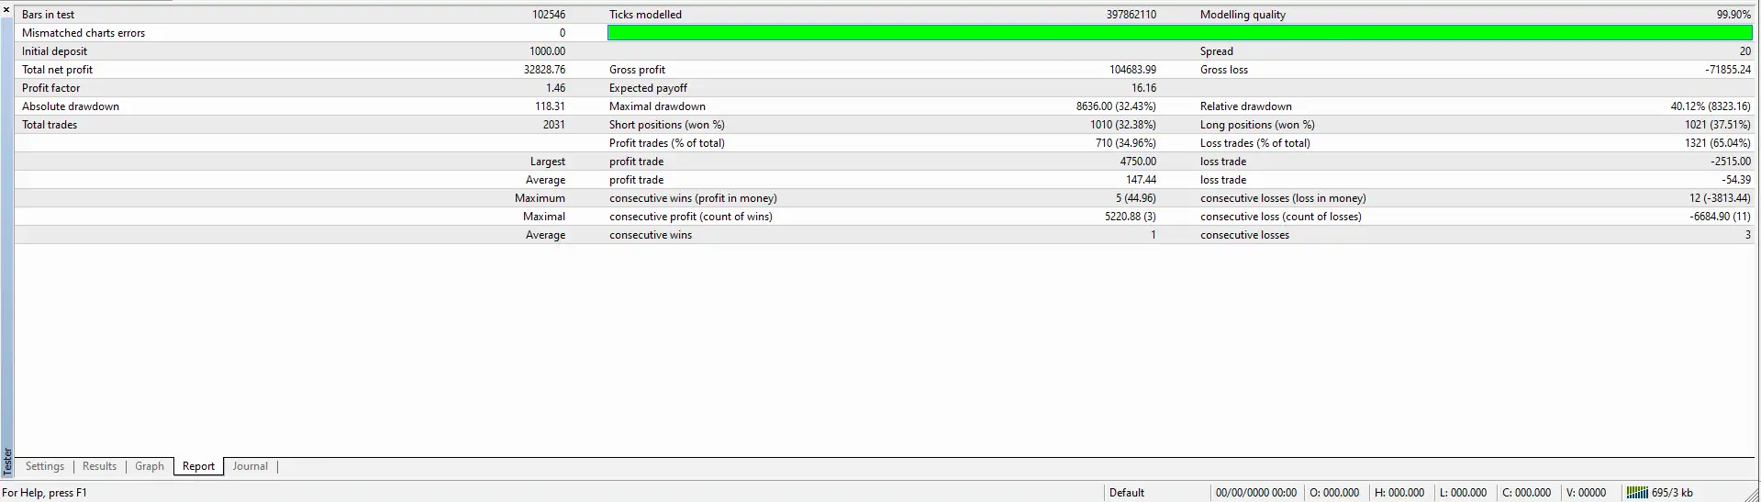
Task: Open the Results tab
Action: (99, 466)
